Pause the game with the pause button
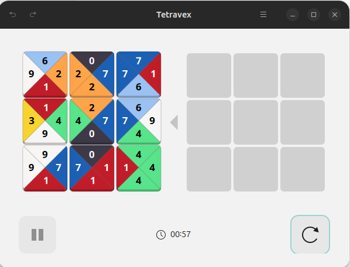 pos(37,235)
